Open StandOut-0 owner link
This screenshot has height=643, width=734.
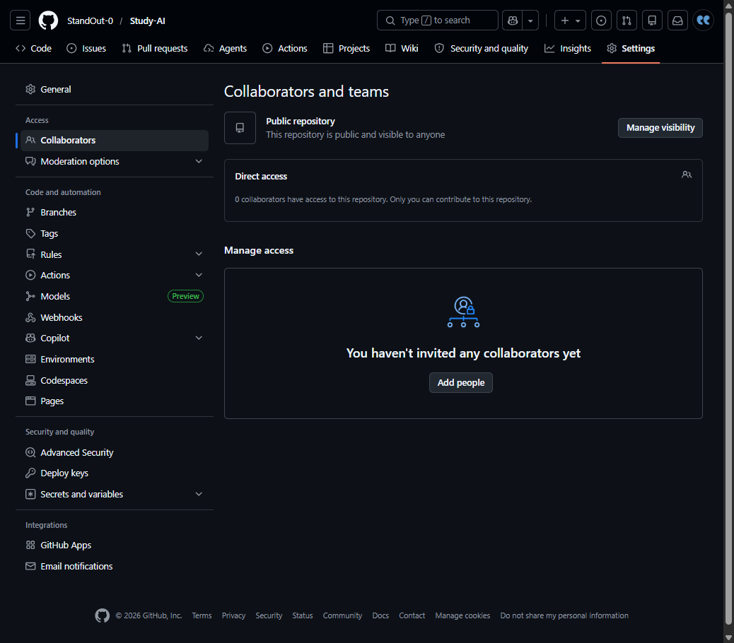[90, 20]
